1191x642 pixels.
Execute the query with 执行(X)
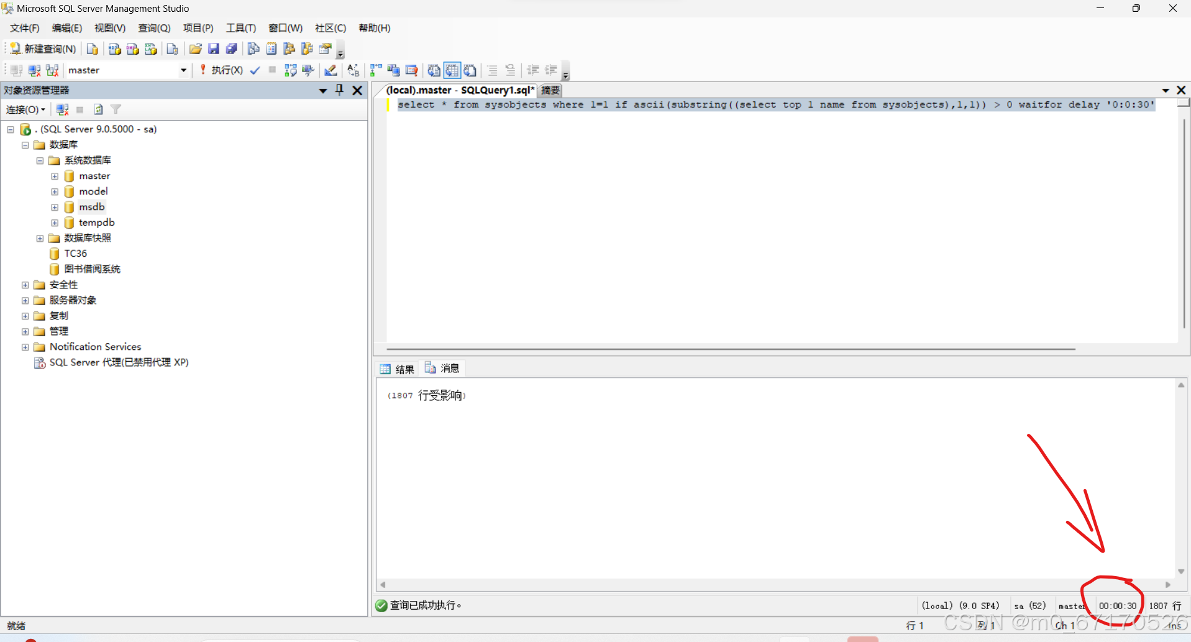[221, 70]
